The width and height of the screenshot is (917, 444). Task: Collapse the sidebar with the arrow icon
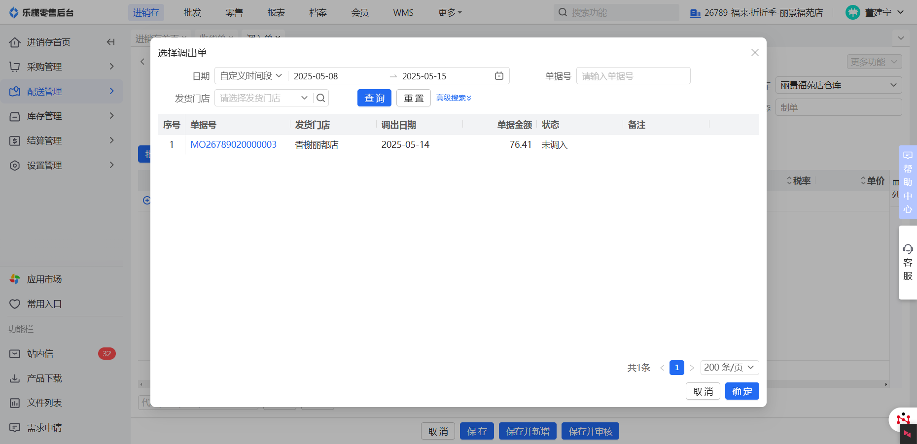click(111, 42)
